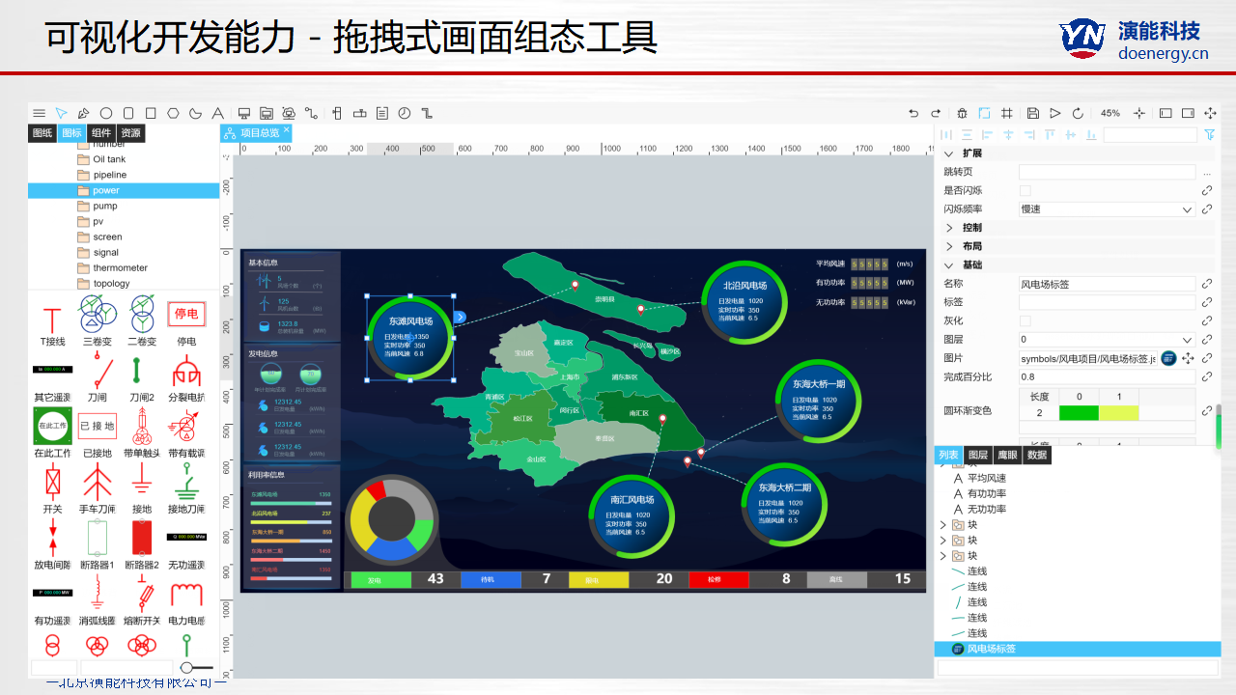Open the 图层 value dropdown
The width and height of the screenshot is (1236, 695).
point(1107,340)
